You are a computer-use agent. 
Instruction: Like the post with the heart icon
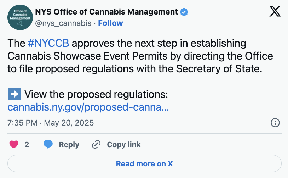pos(13,145)
